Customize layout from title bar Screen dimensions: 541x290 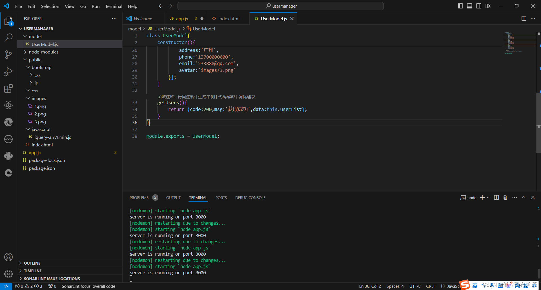pyautogui.click(x=488, y=6)
